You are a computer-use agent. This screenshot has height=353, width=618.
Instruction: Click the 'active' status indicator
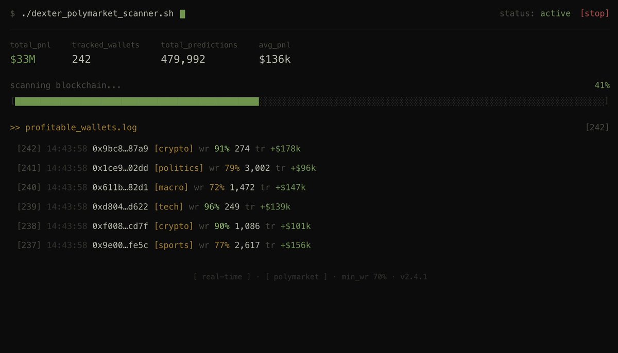[x=555, y=13]
